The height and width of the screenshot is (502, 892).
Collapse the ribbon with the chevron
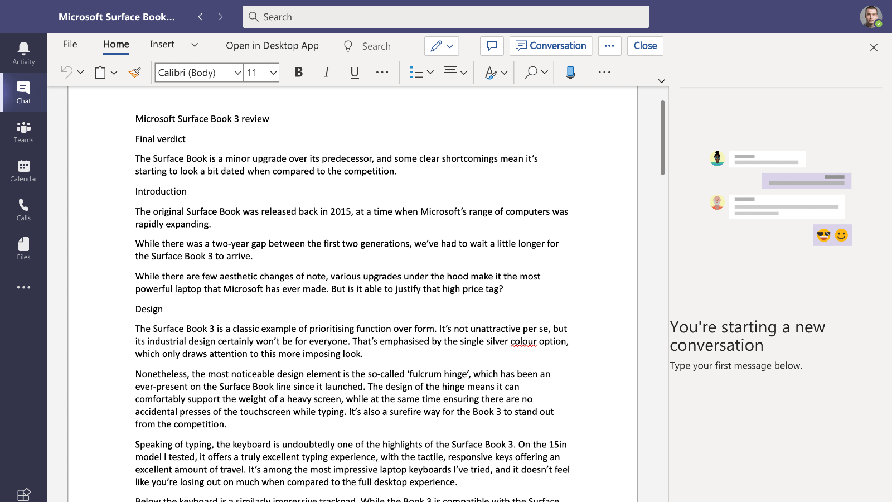coord(661,81)
